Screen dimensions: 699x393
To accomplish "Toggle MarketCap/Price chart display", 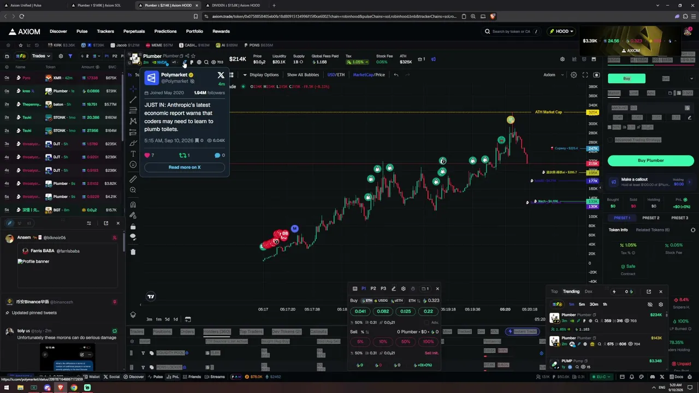I will click(369, 75).
